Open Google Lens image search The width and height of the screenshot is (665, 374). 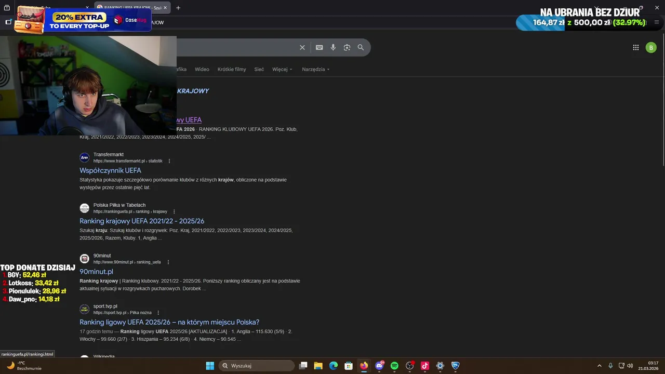point(347,47)
